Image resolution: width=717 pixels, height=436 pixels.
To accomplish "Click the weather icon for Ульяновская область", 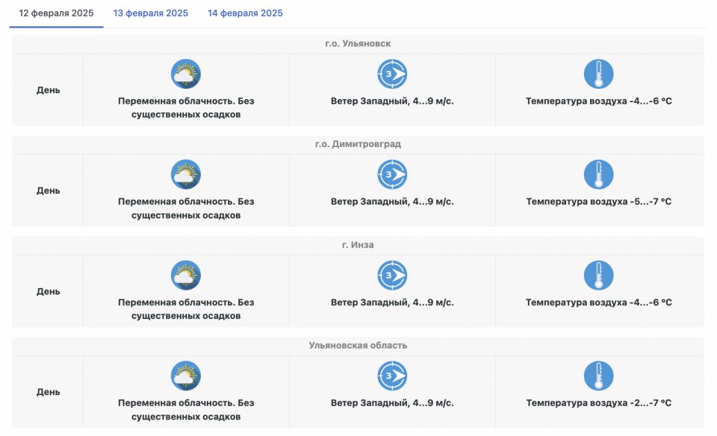I will [x=186, y=376].
